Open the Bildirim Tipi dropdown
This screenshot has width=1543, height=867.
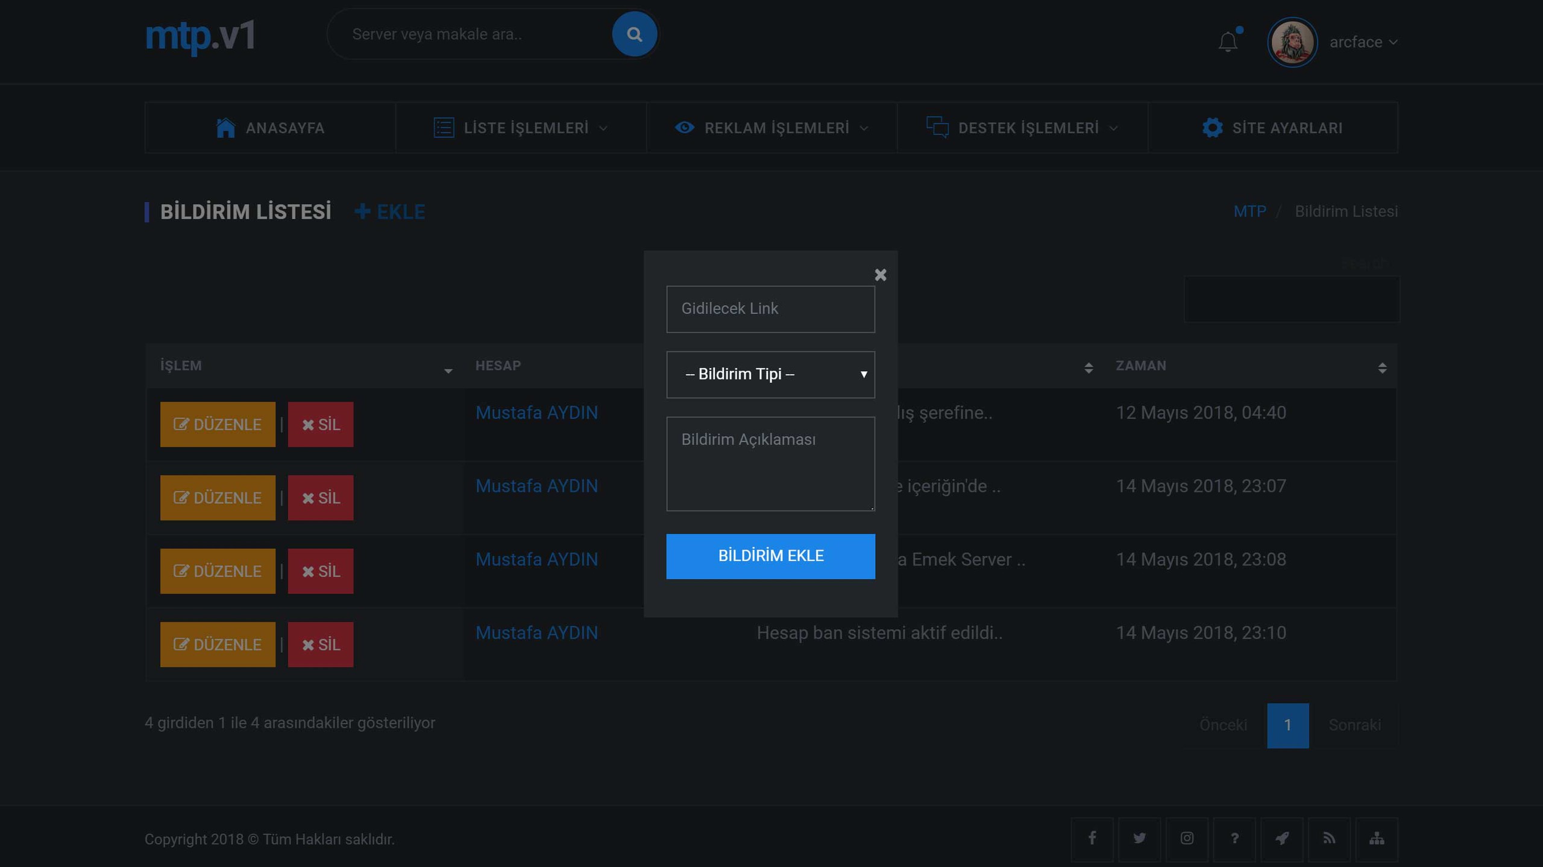point(770,374)
